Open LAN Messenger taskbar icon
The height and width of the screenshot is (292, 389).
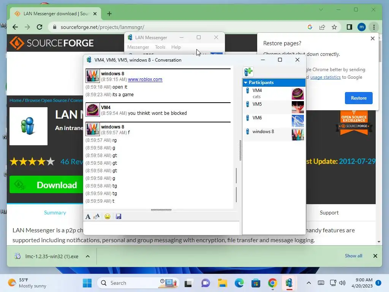coord(289,283)
